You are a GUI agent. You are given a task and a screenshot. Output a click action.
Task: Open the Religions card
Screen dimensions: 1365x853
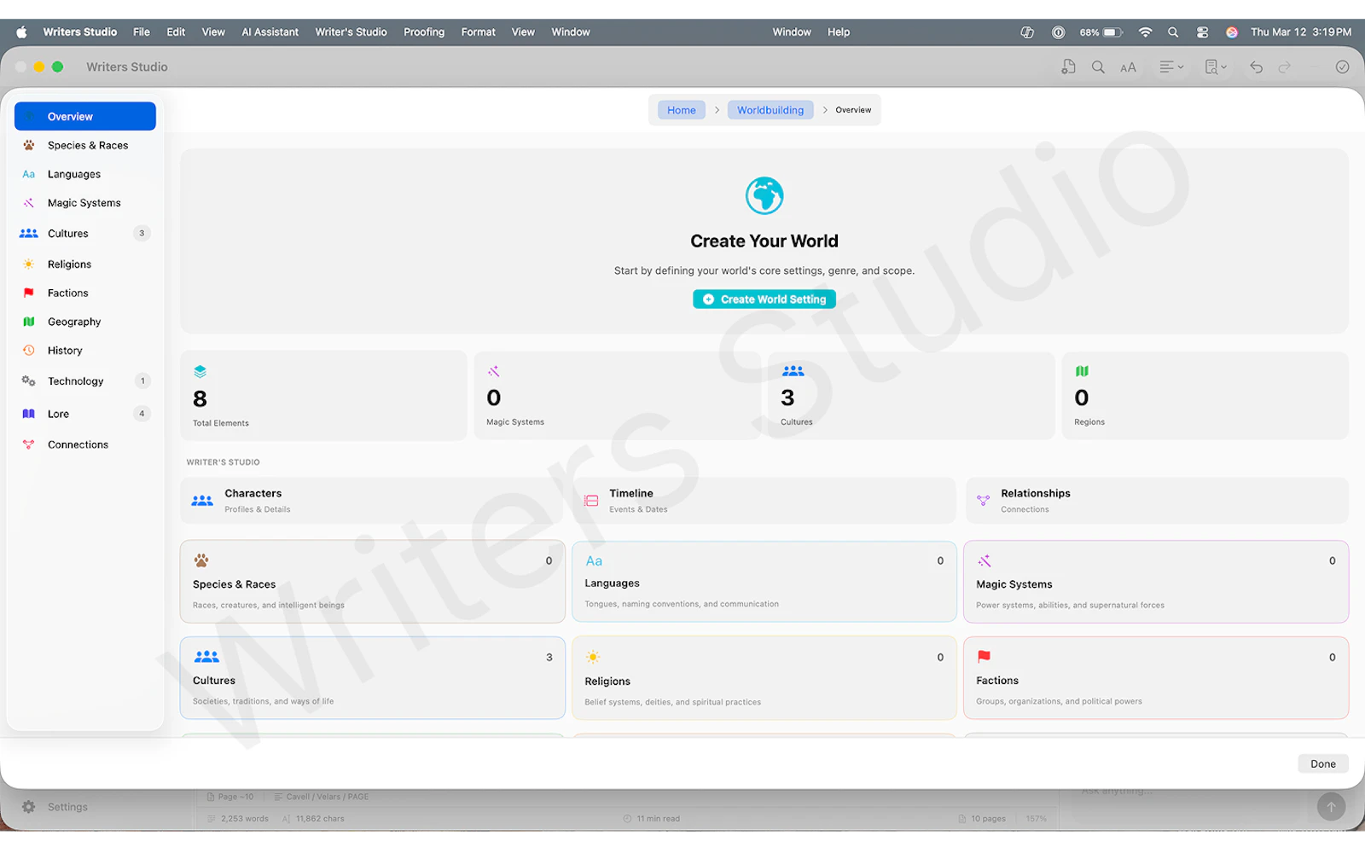click(764, 678)
